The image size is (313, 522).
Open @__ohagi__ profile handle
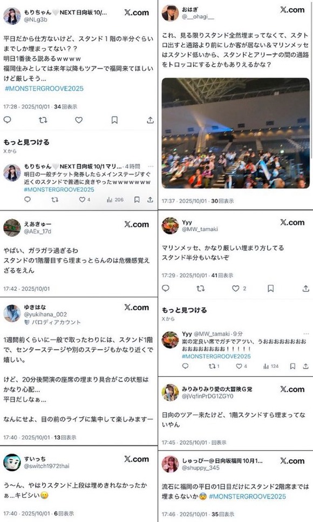click(198, 17)
